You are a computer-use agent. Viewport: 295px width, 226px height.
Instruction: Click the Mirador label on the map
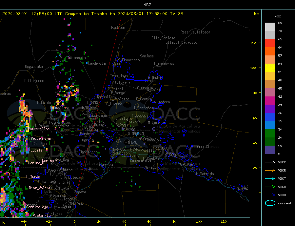click(151, 167)
